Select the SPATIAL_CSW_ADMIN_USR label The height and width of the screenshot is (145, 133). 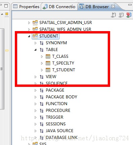[66, 23]
